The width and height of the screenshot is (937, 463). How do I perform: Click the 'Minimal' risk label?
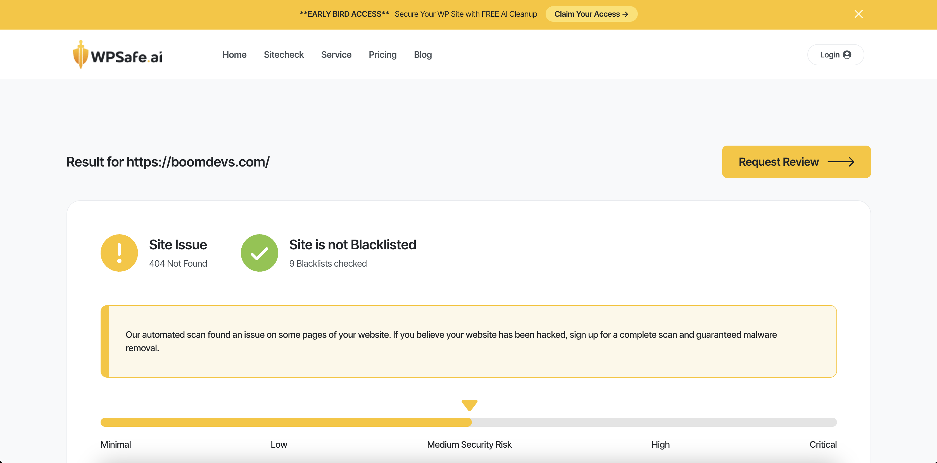click(x=116, y=445)
